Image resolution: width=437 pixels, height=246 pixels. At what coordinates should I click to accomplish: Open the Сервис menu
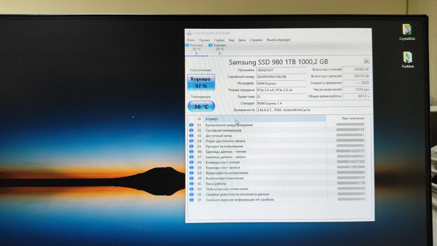tap(219, 40)
